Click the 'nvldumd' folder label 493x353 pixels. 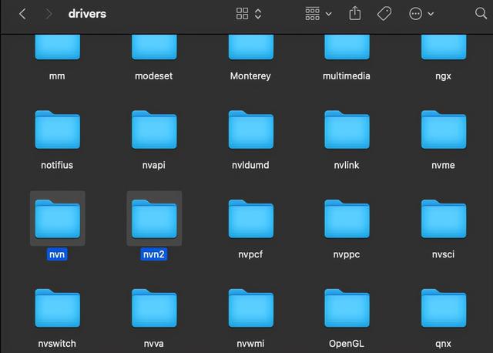tap(250, 165)
